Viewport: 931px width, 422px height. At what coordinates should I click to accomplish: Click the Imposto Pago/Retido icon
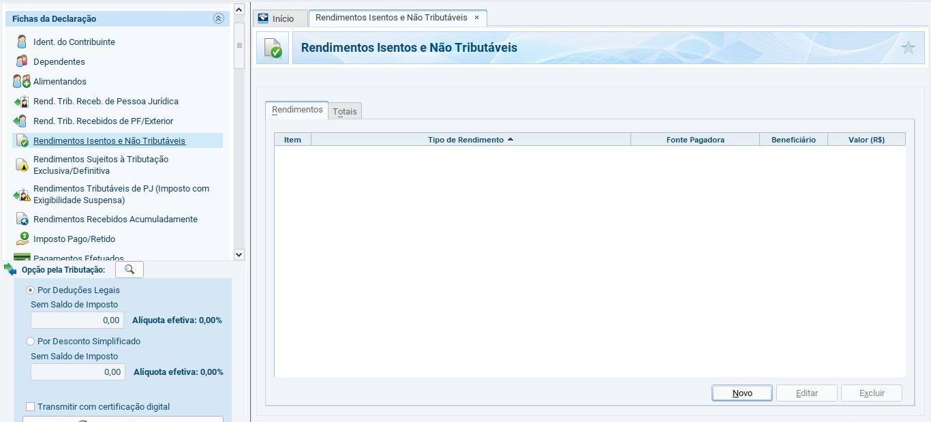(x=22, y=239)
